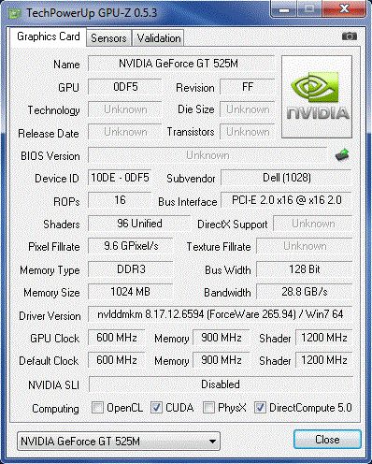Click the Revision field showing FF
The height and width of the screenshot is (464, 372).
pyautogui.click(x=248, y=87)
